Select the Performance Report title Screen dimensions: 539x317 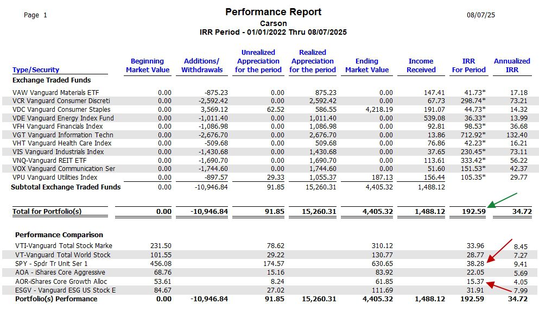[x=273, y=12]
